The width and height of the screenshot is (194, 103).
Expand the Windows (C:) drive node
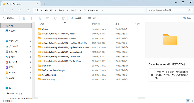[x=4, y=94]
